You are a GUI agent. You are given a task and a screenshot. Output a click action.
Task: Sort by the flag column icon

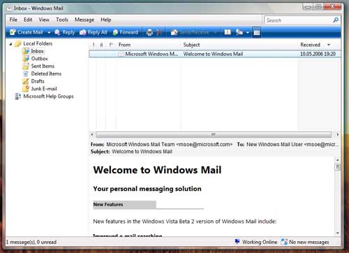tap(111, 45)
